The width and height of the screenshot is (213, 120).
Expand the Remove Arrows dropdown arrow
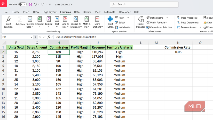(x=200, y=27)
